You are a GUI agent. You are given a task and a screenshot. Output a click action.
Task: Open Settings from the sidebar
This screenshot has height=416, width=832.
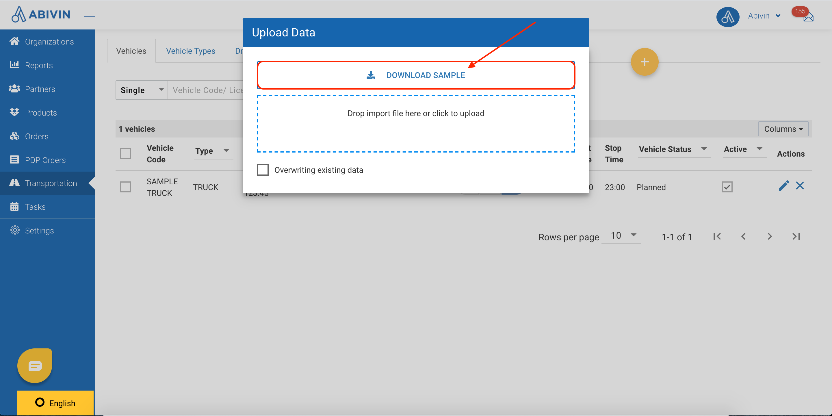click(x=39, y=231)
